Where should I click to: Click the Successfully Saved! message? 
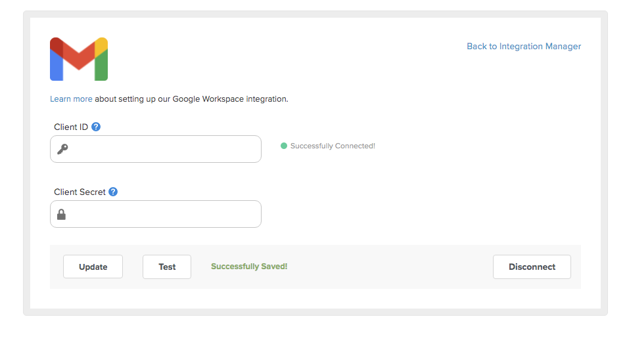(249, 267)
